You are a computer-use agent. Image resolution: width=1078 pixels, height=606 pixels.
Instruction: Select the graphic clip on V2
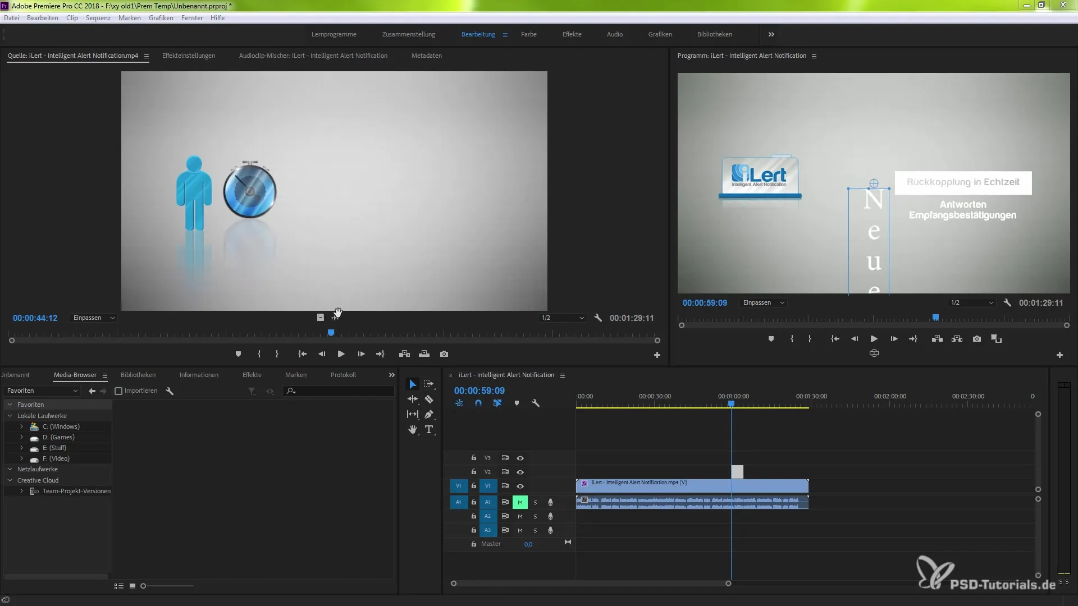pos(737,472)
